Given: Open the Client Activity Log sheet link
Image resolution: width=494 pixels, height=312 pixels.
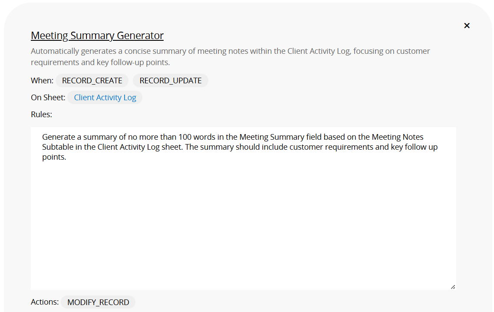Looking at the screenshot, I should click(x=105, y=98).
